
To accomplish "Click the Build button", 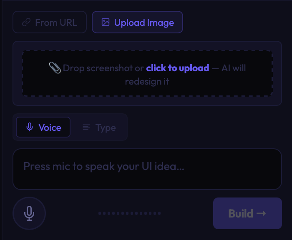I will [x=247, y=213].
